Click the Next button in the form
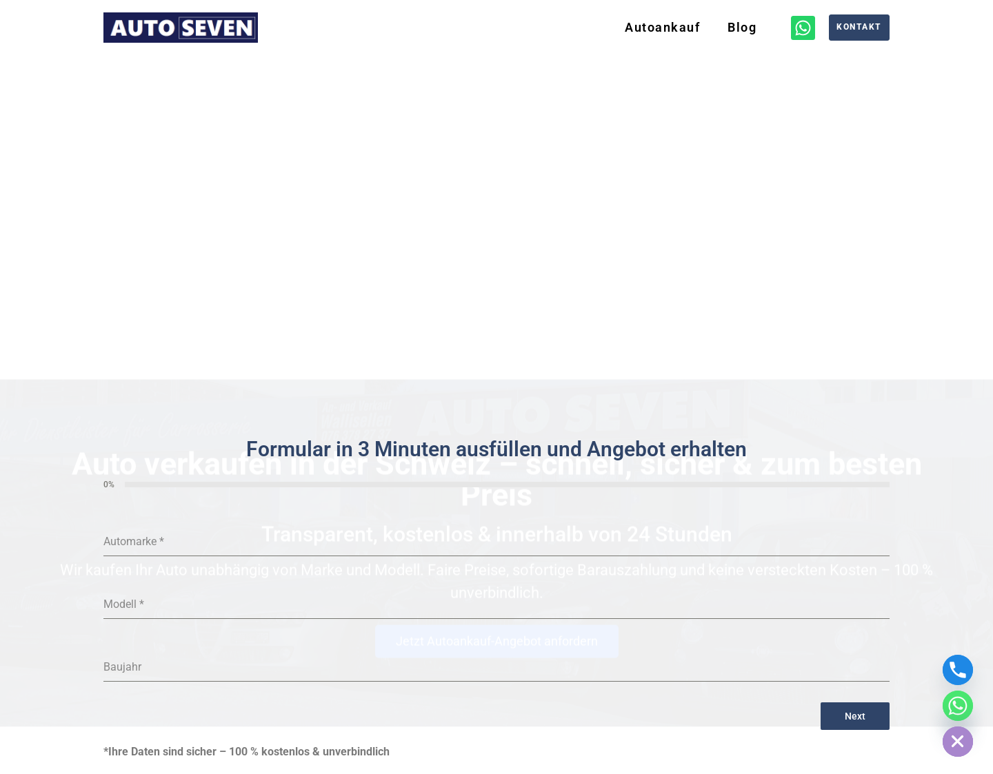Viewport: 993px width, 774px height. 855,716
